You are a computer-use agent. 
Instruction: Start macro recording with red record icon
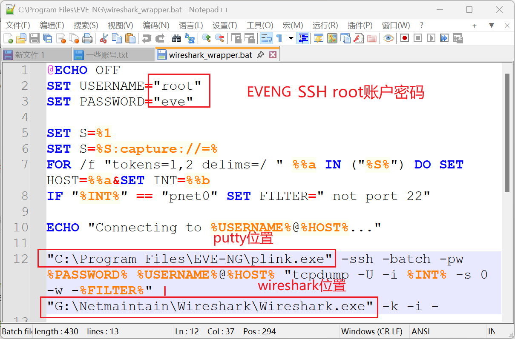point(405,39)
